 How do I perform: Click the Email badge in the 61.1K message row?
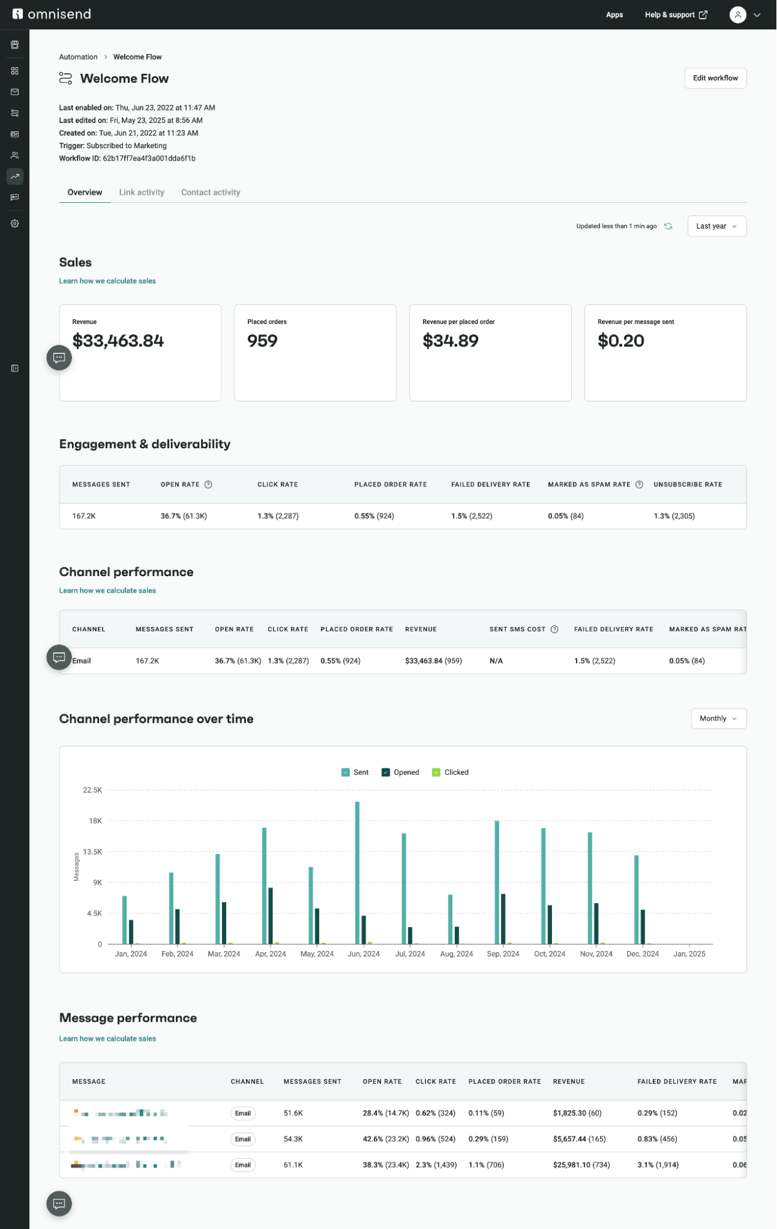(243, 1165)
